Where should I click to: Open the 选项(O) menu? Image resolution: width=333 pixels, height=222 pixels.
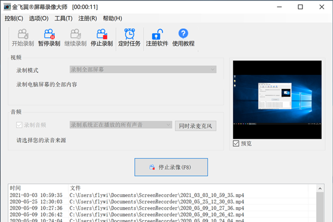point(39,18)
